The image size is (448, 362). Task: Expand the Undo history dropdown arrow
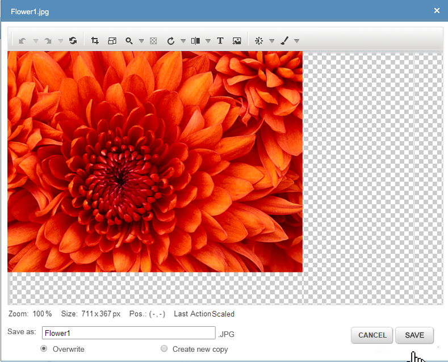tap(36, 41)
